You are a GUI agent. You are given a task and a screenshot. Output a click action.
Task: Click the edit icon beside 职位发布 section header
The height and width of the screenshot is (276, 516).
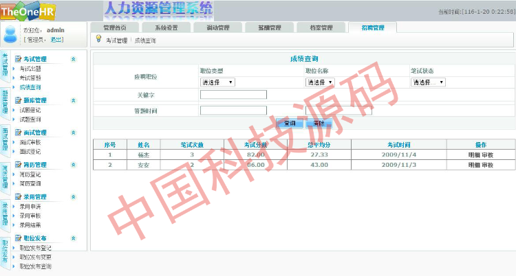18,238
